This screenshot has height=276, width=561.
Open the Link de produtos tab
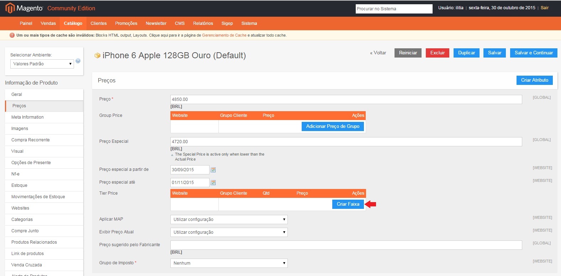coord(44,254)
